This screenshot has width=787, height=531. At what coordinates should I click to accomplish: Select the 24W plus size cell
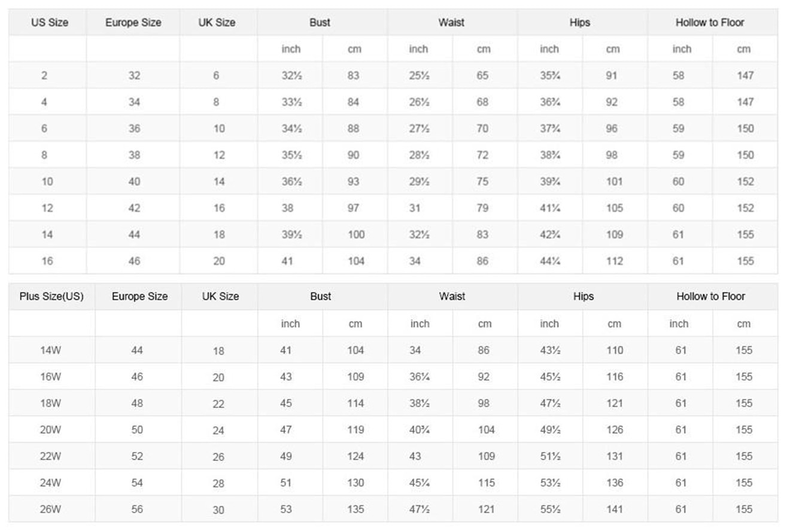pyautogui.click(x=50, y=483)
